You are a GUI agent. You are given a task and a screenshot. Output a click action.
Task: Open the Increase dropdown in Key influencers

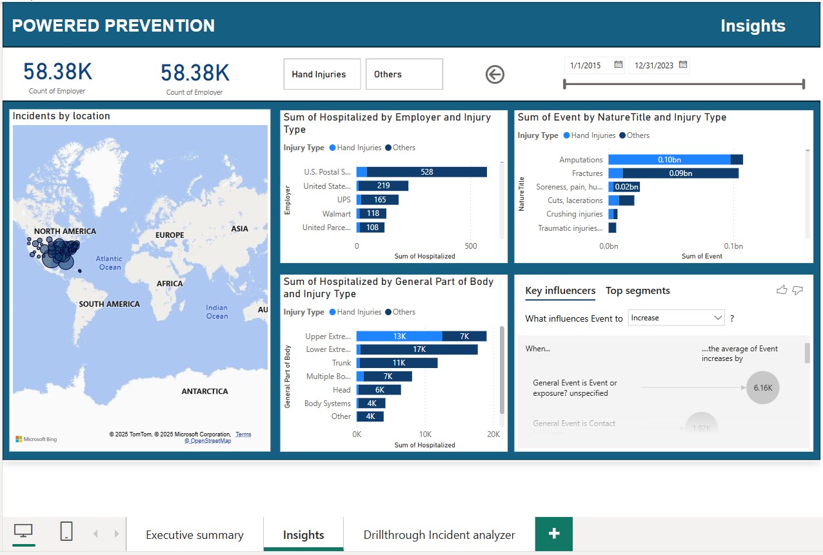pos(676,318)
